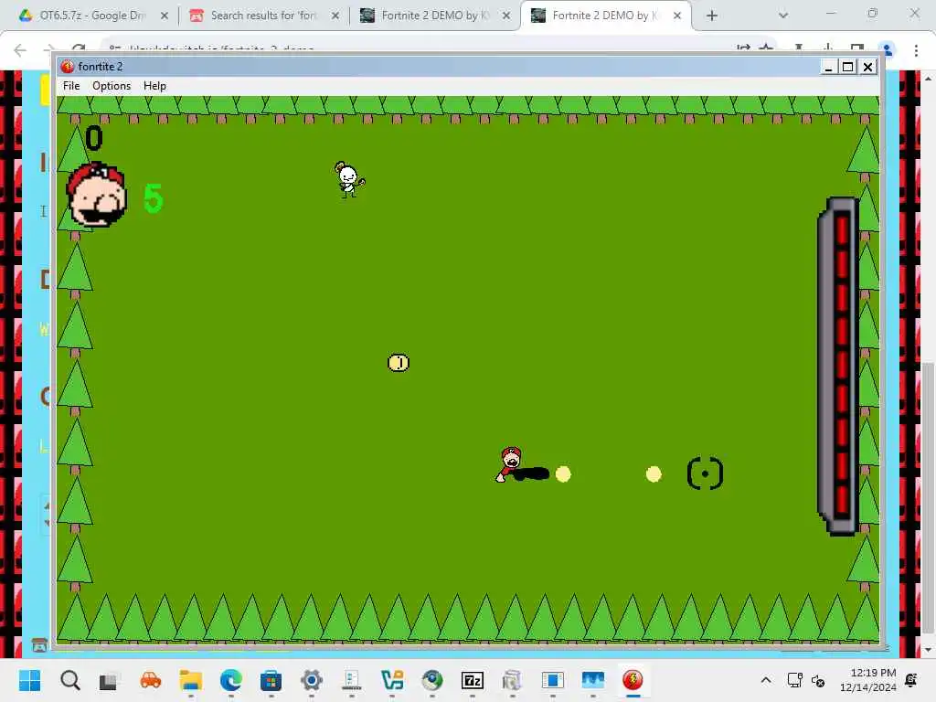The height and width of the screenshot is (702, 936).
Task: Open Task View on the taskbar
Action: pyautogui.click(x=109, y=680)
